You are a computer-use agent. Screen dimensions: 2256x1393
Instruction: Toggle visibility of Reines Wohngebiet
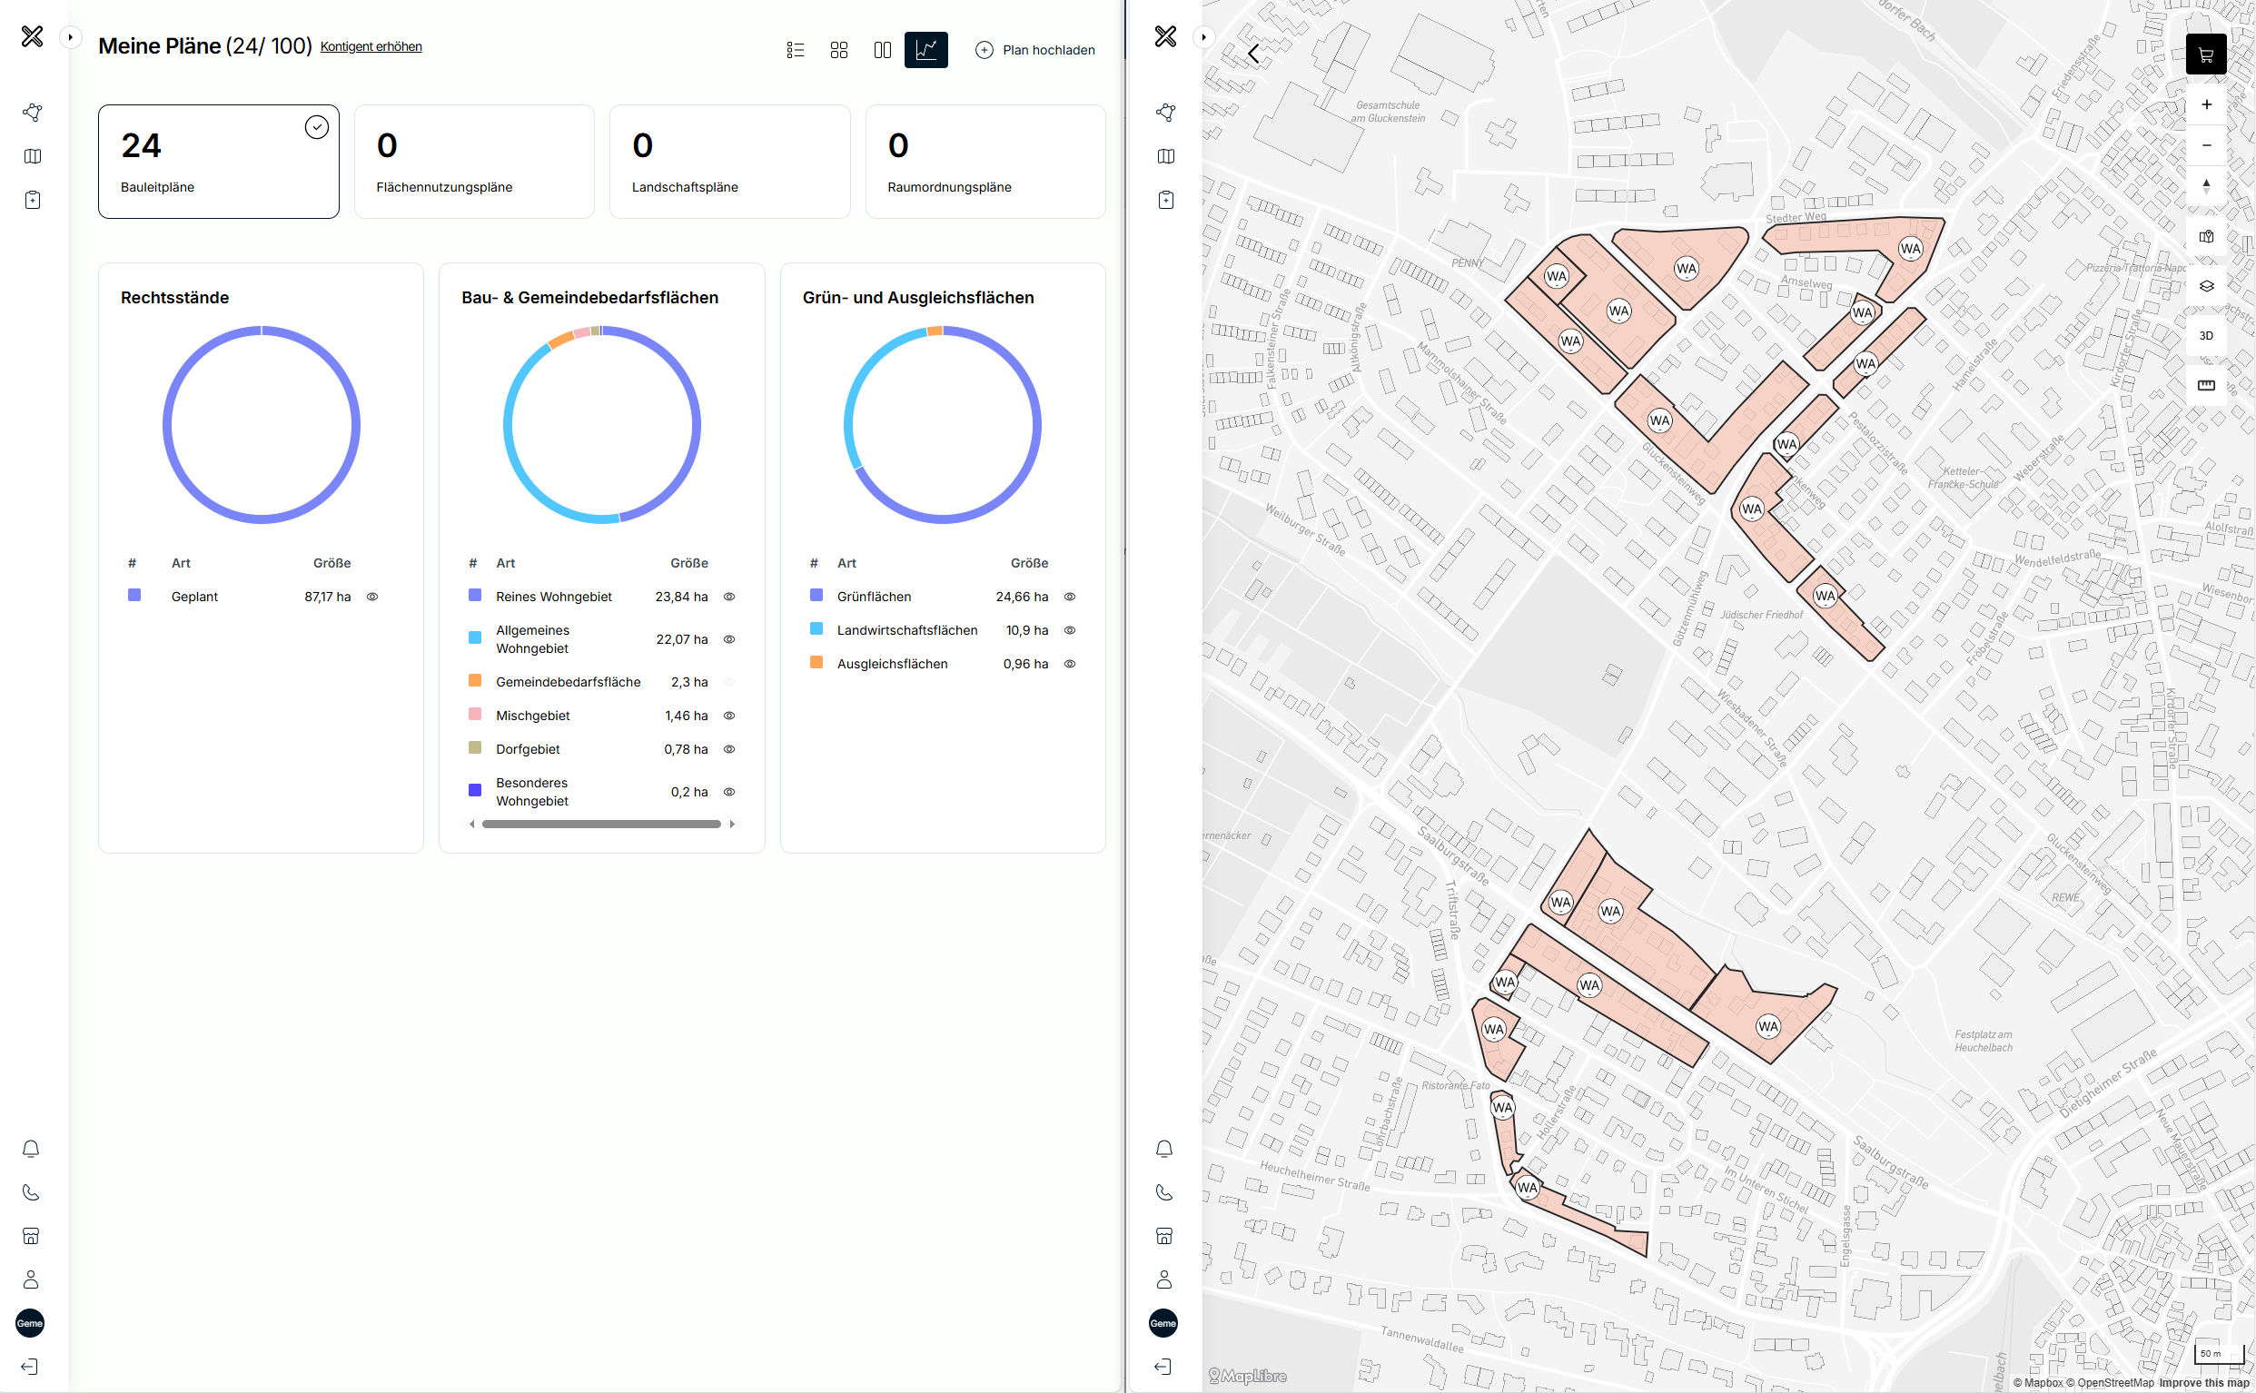click(x=728, y=597)
